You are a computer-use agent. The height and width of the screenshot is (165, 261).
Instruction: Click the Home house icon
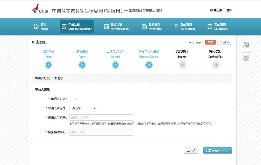(x=36, y=27)
